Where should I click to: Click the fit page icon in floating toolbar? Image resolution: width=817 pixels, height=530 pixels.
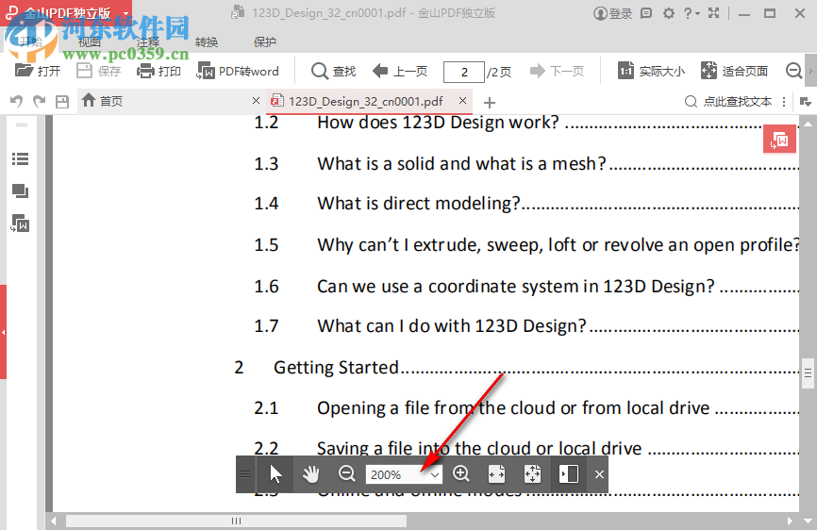[532, 474]
